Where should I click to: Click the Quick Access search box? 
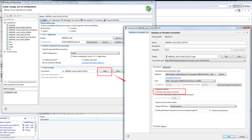(218, 6)
